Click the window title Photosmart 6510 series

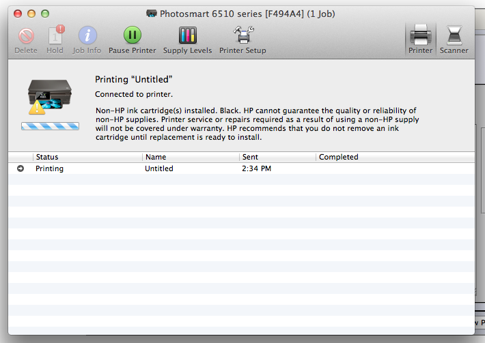[247, 14]
